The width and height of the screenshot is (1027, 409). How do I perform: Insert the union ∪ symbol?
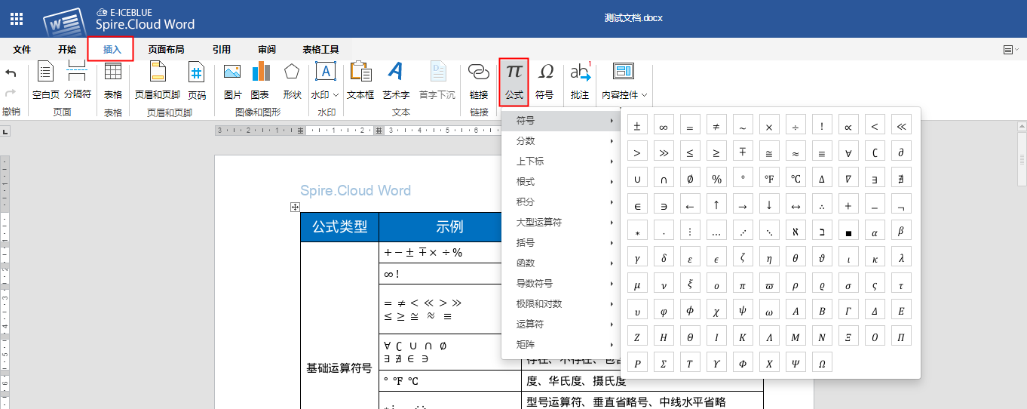pyautogui.click(x=637, y=179)
